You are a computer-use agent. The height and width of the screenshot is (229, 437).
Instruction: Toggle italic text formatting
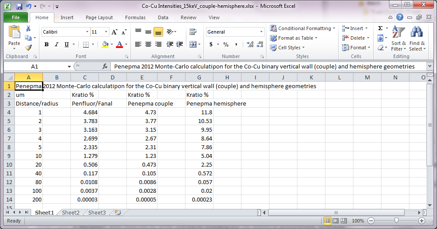pos(56,44)
